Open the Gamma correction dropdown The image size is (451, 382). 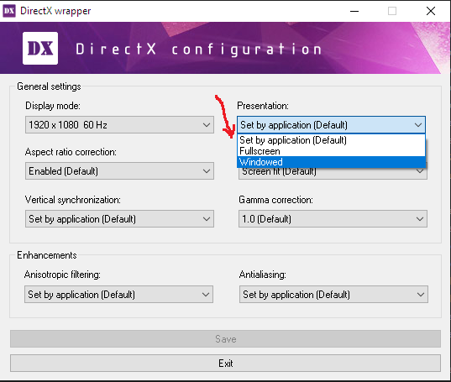coord(333,219)
